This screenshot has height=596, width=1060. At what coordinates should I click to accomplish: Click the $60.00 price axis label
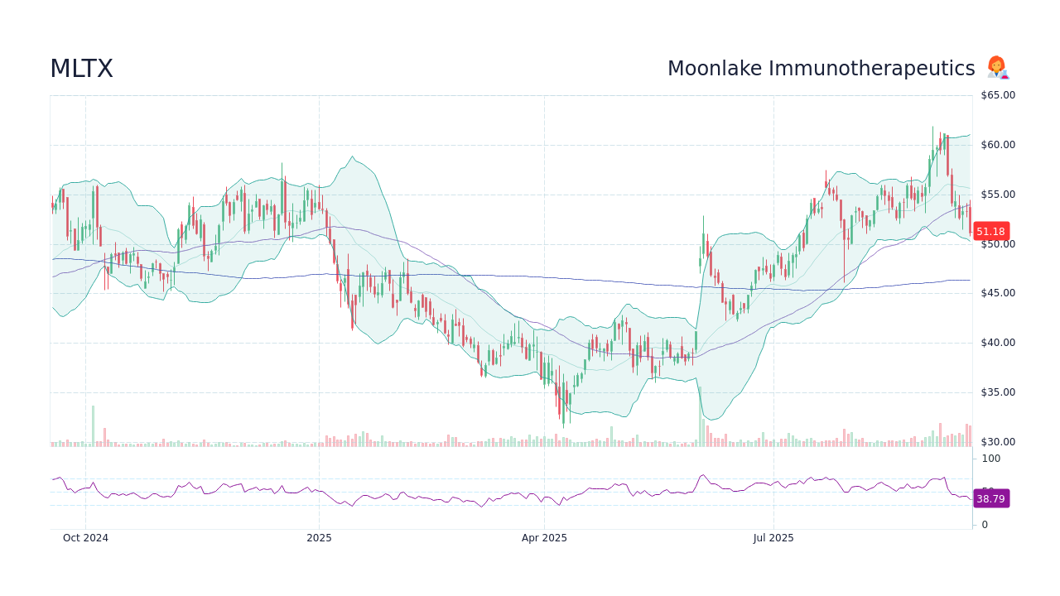point(998,145)
